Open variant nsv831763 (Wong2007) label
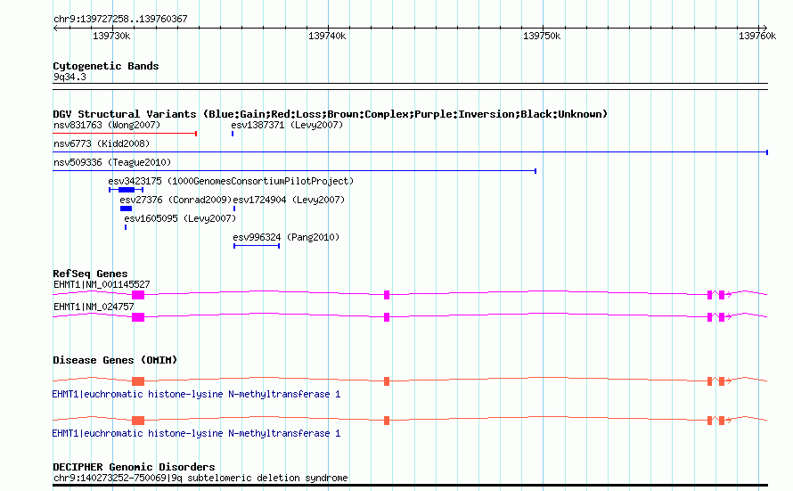 pyautogui.click(x=107, y=125)
